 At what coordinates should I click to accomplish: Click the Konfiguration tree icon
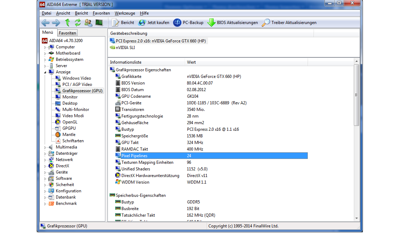pos(51,191)
